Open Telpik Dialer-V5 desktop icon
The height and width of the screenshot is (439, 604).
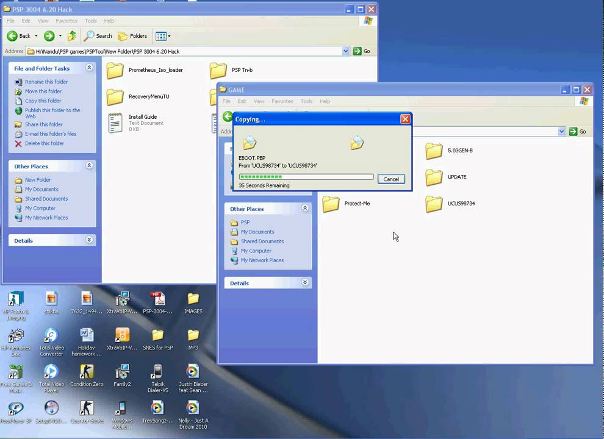point(157,379)
